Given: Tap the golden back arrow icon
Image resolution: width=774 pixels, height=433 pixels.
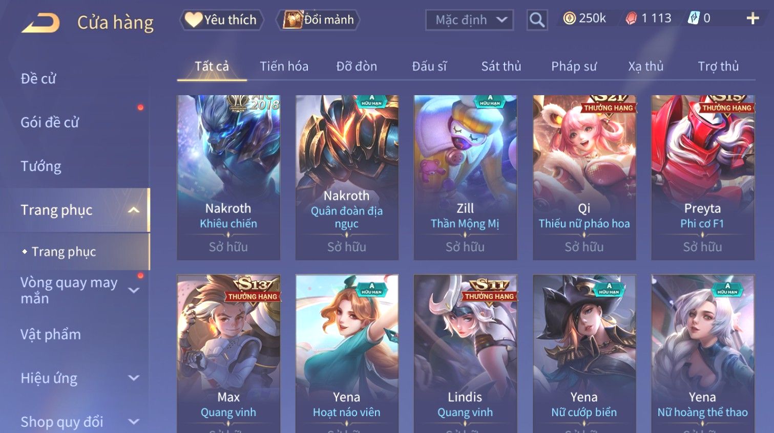Looking at the screenshot, I should [40, 23].
